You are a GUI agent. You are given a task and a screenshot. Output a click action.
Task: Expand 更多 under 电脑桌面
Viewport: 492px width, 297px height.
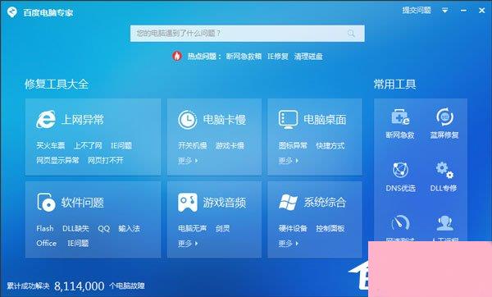pos(288,161)
